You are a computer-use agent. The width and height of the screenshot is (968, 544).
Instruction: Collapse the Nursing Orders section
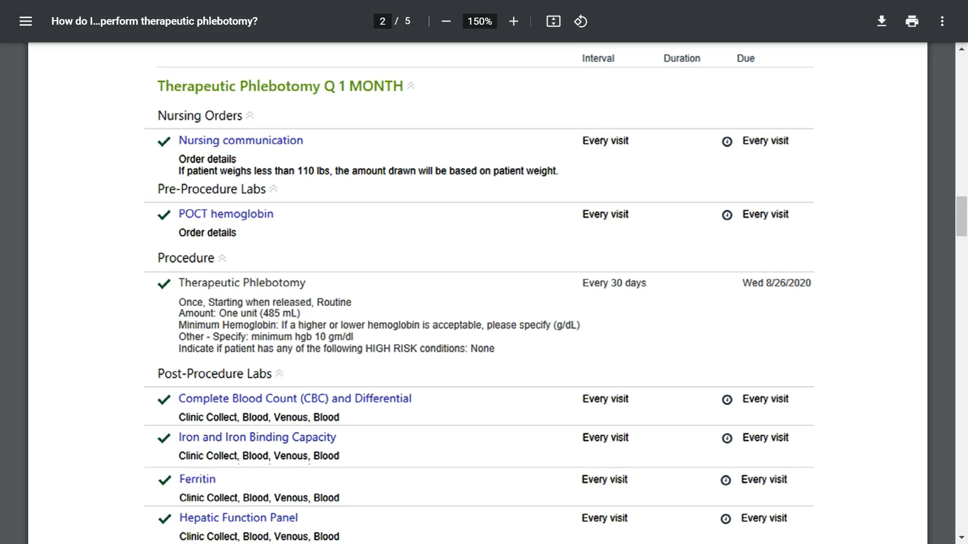click(x=250, y=115)
